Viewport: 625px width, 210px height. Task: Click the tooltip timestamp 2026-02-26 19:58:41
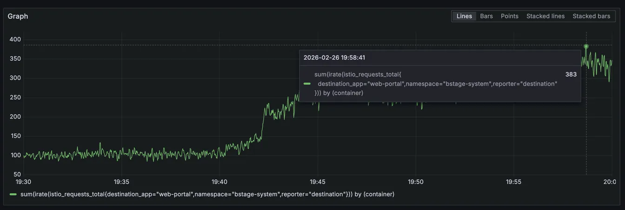point(334,58)
